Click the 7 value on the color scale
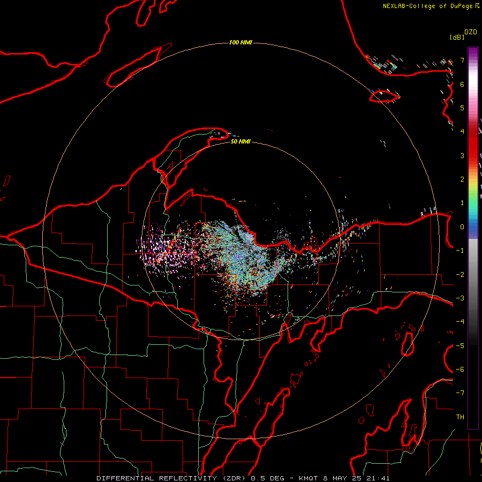This screenshot has height=482, width=482. tap(462, 60)
